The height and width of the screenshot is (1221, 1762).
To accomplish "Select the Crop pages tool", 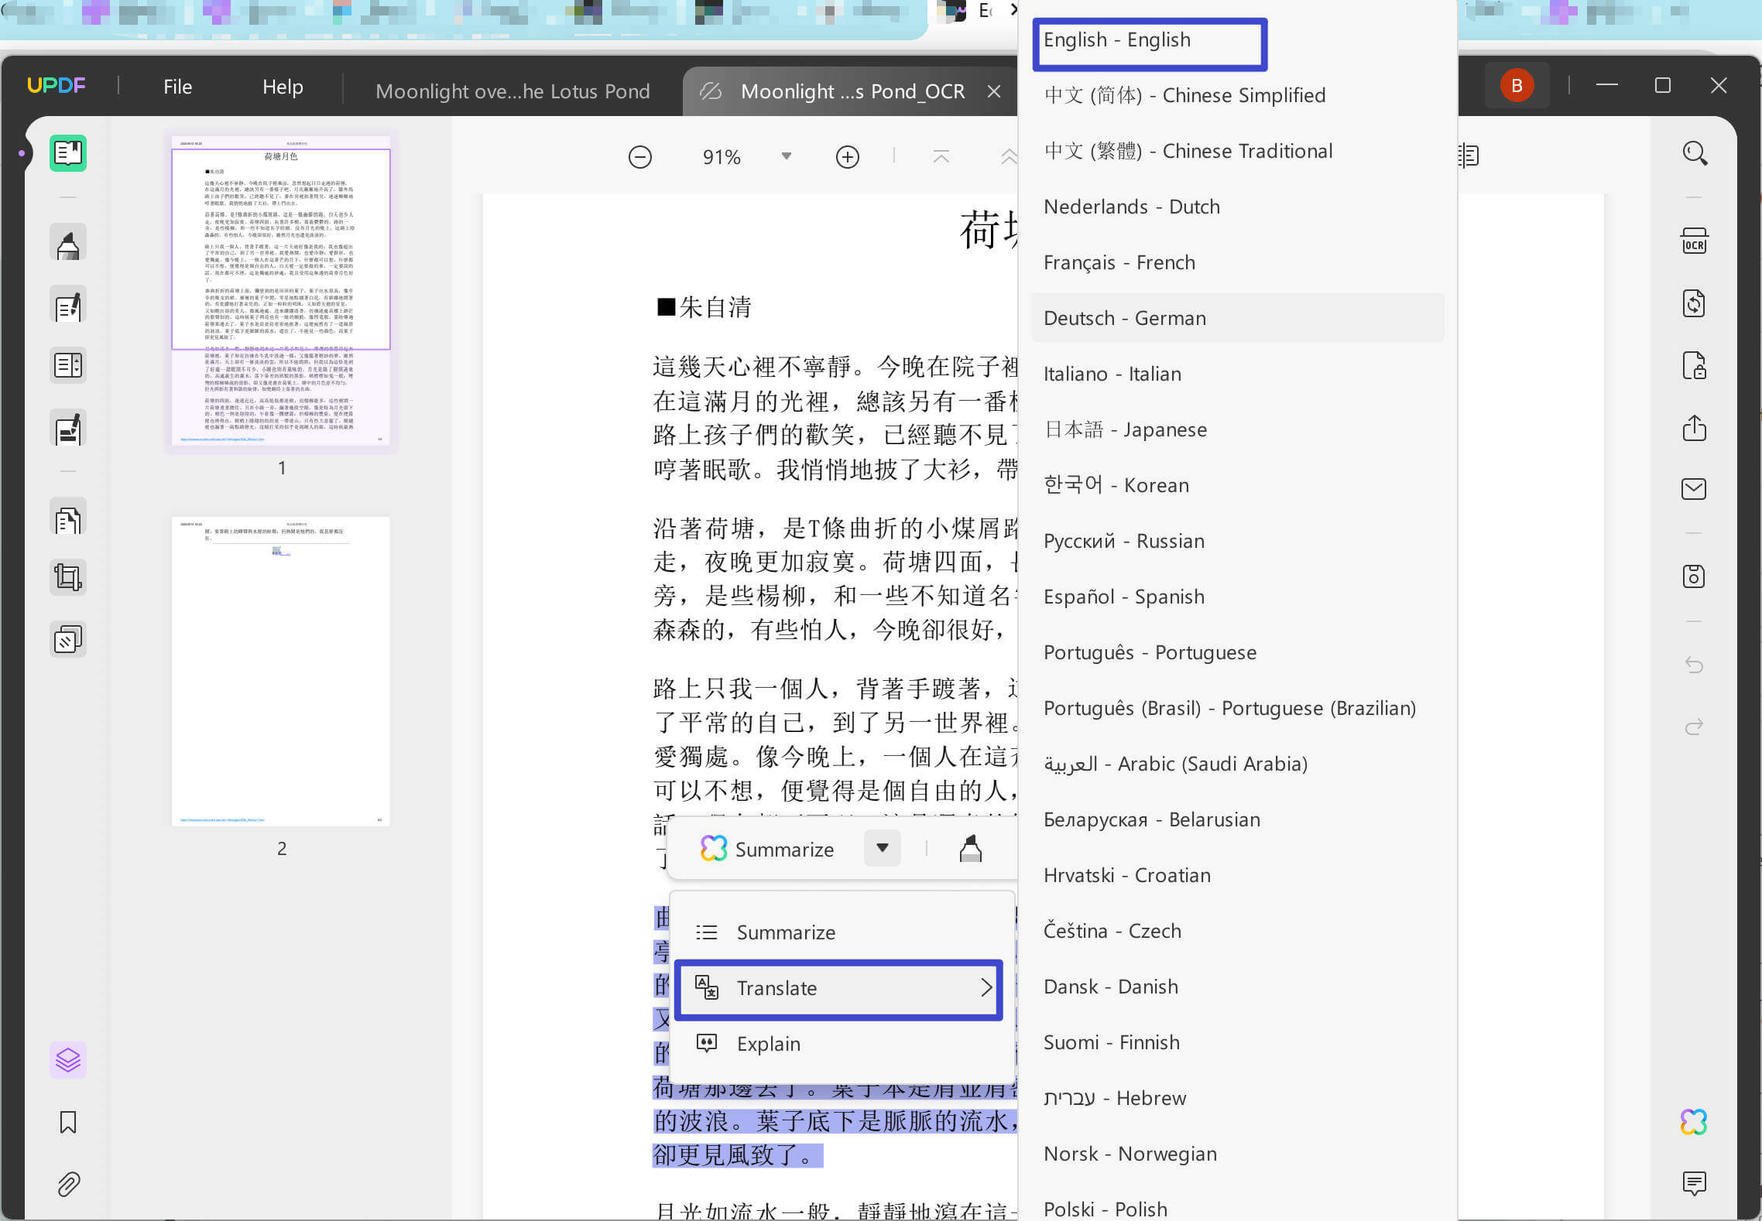I will pyautogui.click(x=68, y=577).
